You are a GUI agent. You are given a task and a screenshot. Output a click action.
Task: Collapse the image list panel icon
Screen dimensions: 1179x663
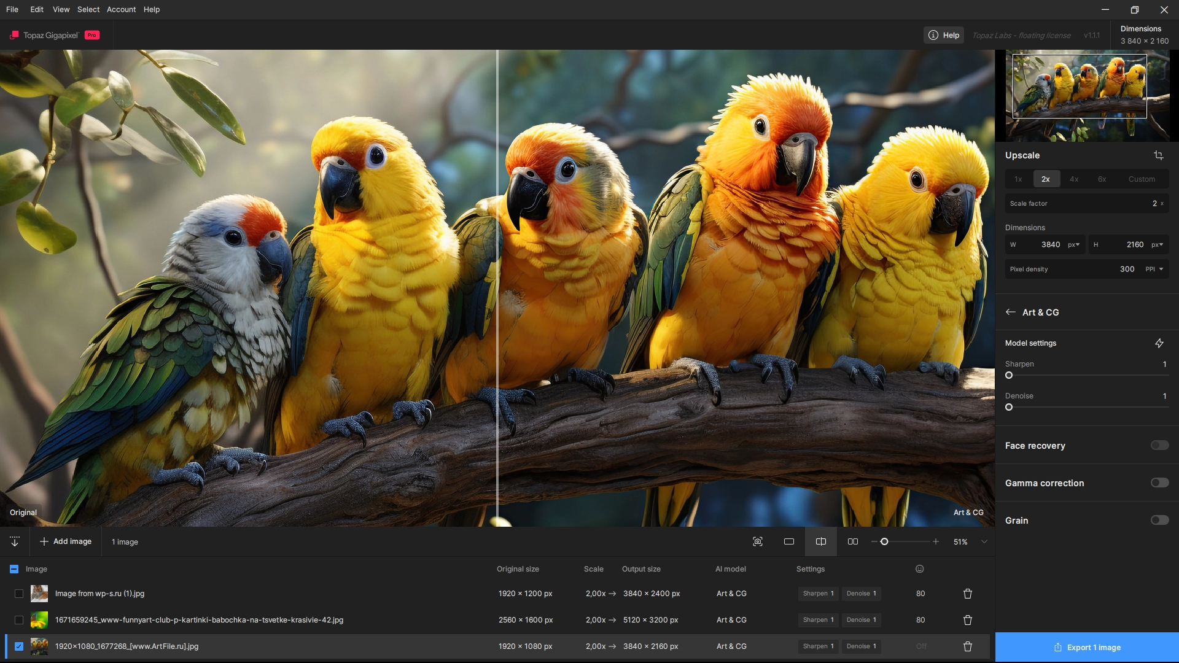[x=15, y=541]
